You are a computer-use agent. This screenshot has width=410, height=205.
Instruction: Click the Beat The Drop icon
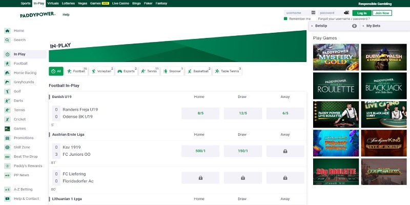(7, 157)
